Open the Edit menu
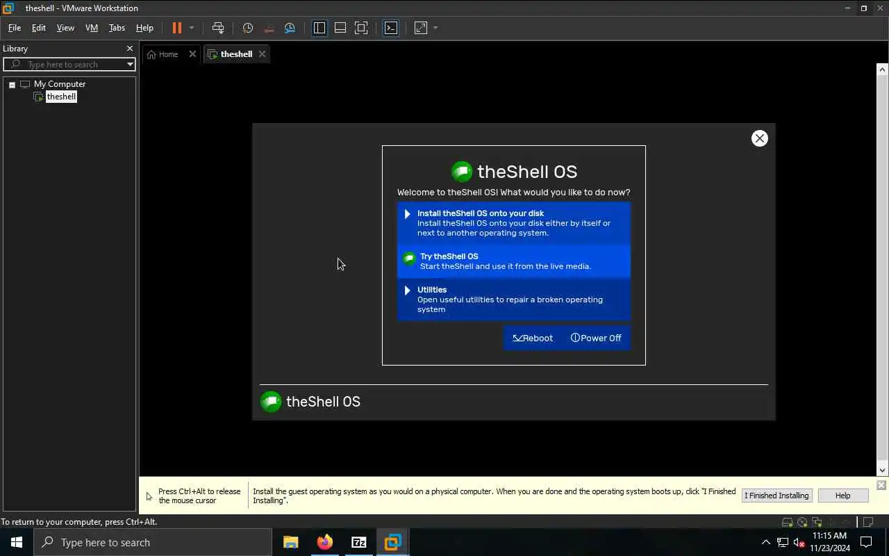The width and height of the screenshot is (889, 556). pos(39,28)
